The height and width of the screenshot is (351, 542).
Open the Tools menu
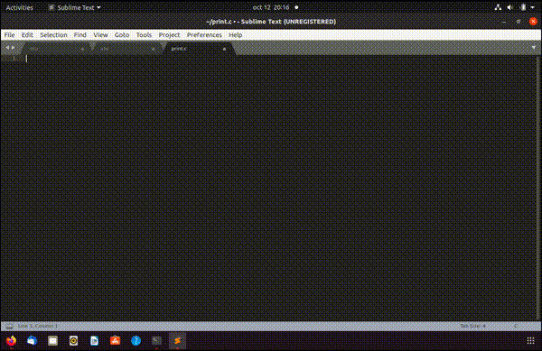click(x=144, y=35)
